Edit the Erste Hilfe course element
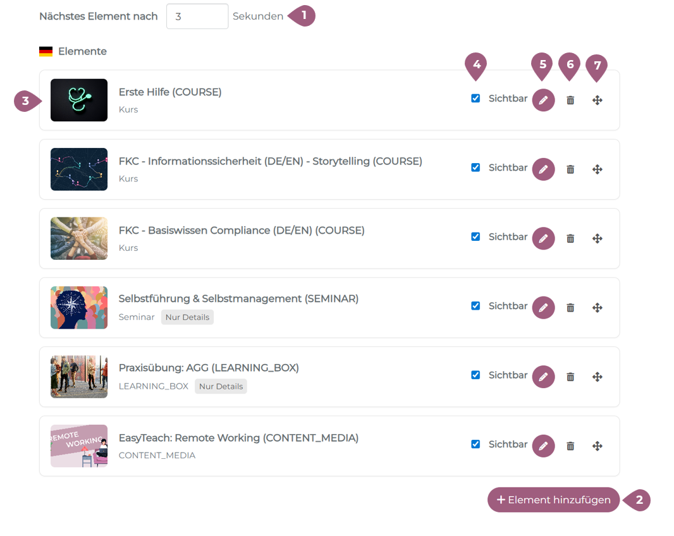The width and height of the screenshot is (674, 536). pos(543,100)
